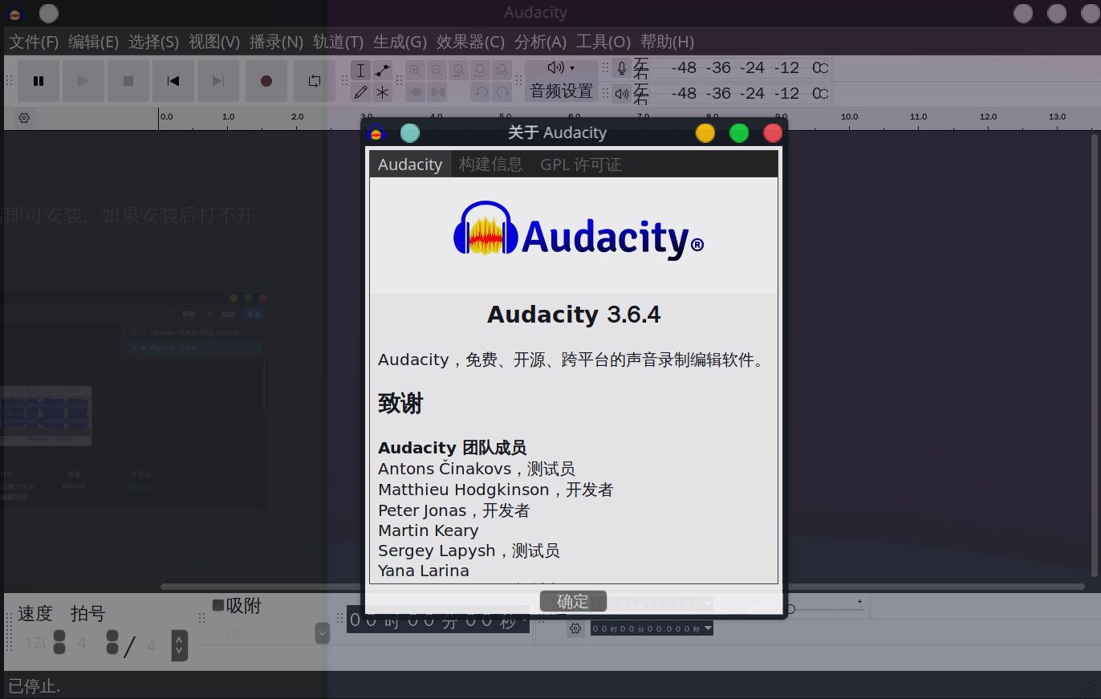
Task: Skip to start of the track
Action: click(173, 81)
